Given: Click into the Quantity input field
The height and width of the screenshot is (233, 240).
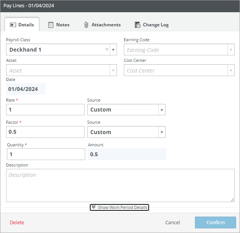Looking at the screenshot, I should [46, 154].
